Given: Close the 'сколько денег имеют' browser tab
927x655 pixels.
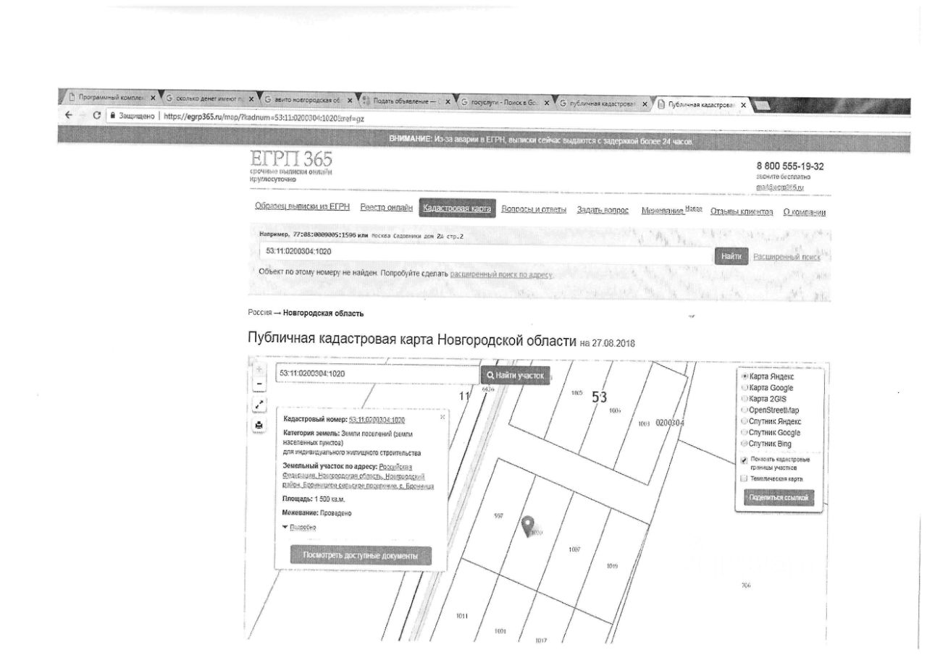Looking at the screenshot, I should click(251, 100).
